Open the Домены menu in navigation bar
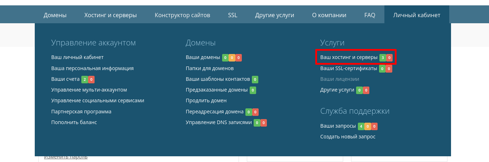 coord(55,15)
